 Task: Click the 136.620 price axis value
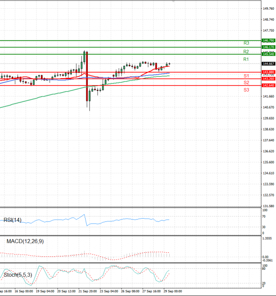coord(269,151)
